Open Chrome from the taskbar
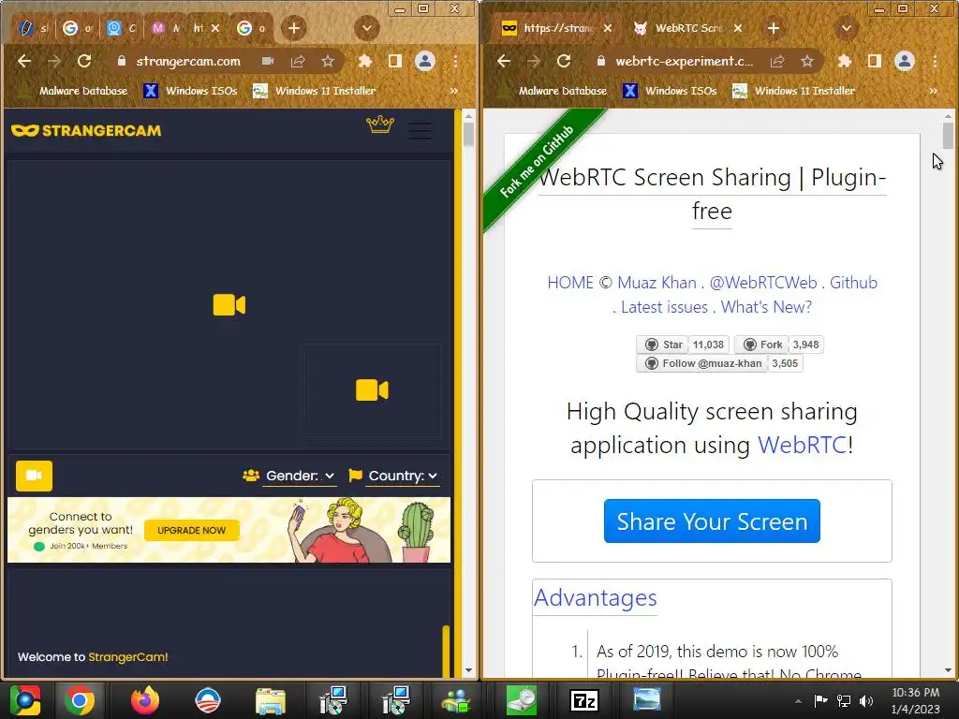The width and height of the screenshot is (959, 719). [80, 700]
